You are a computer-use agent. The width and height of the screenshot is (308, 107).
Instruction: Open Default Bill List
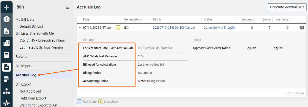31,26
